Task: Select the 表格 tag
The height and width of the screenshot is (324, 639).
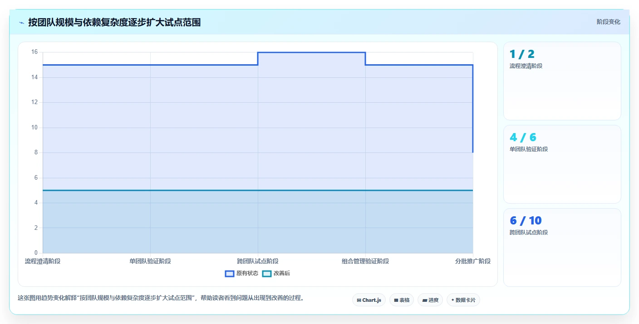Action: coord(402,300)
